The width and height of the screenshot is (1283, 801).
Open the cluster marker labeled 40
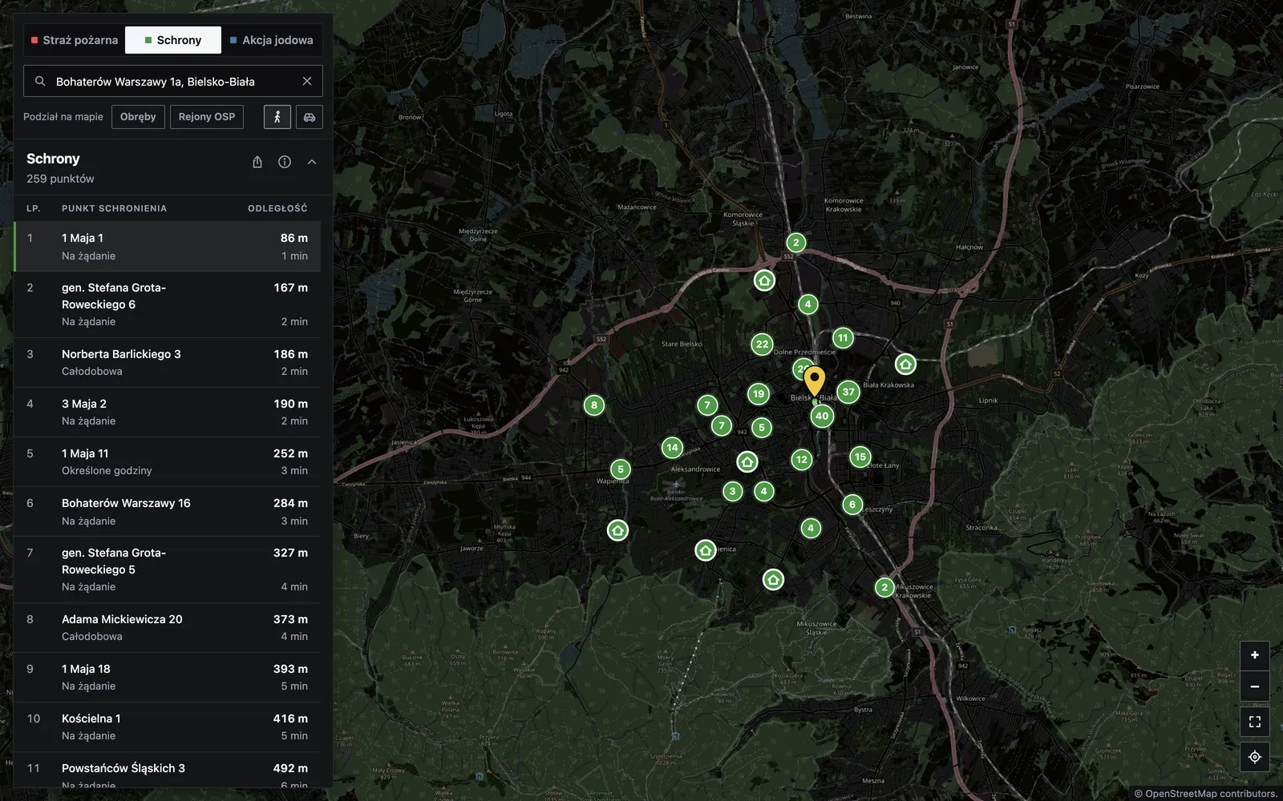822,416
